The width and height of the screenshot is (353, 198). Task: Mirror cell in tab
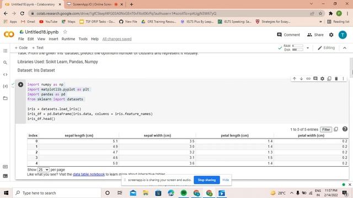[x=329, y=79]
